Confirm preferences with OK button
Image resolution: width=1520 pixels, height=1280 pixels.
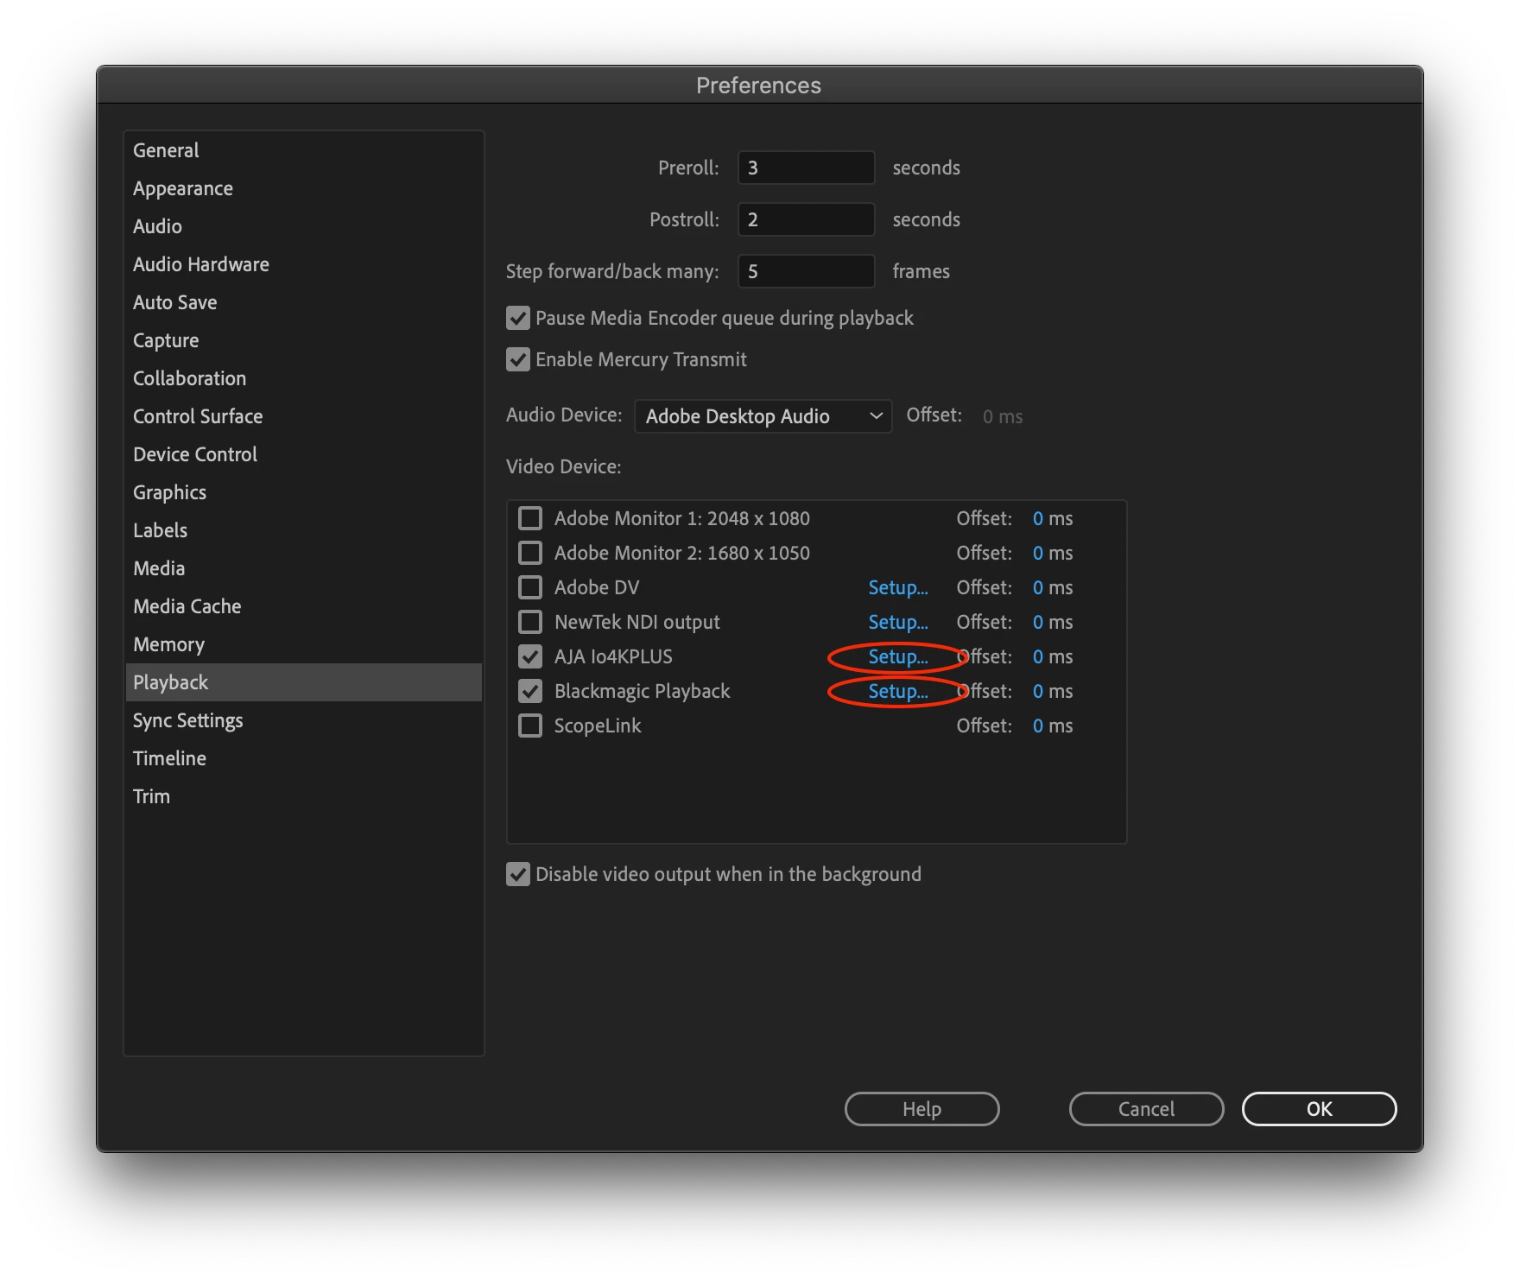point(1319,1109)
